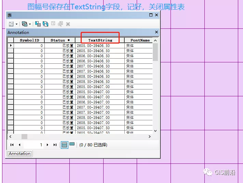Screen dimensions: 243x183
Task: Click the vertical scrollbar thumb
Action: click(x=155, y=52)
